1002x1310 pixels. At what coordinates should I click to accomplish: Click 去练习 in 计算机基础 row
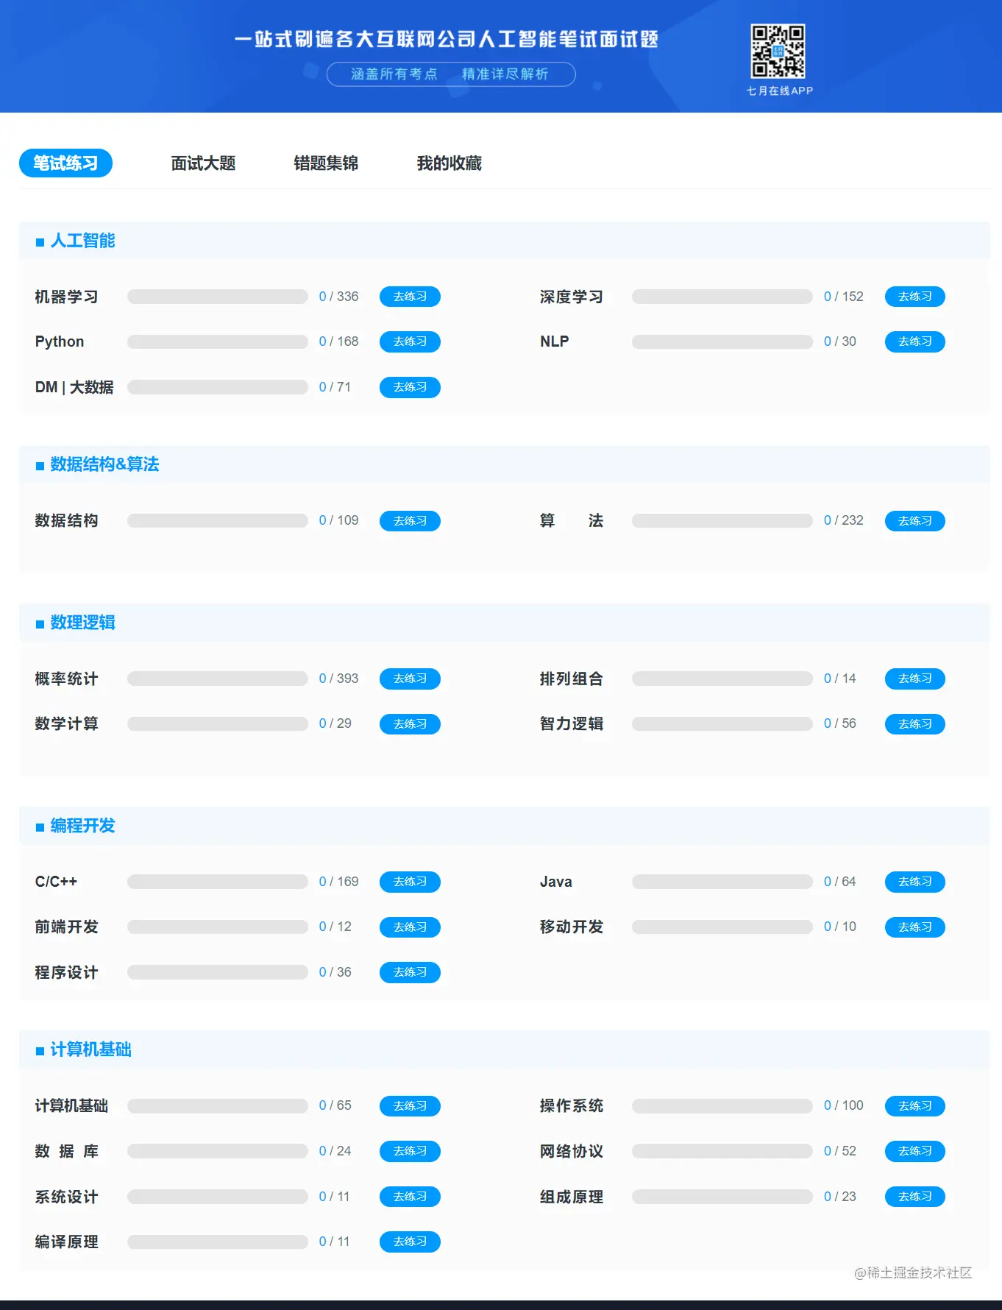click(x=410, y=1106)
